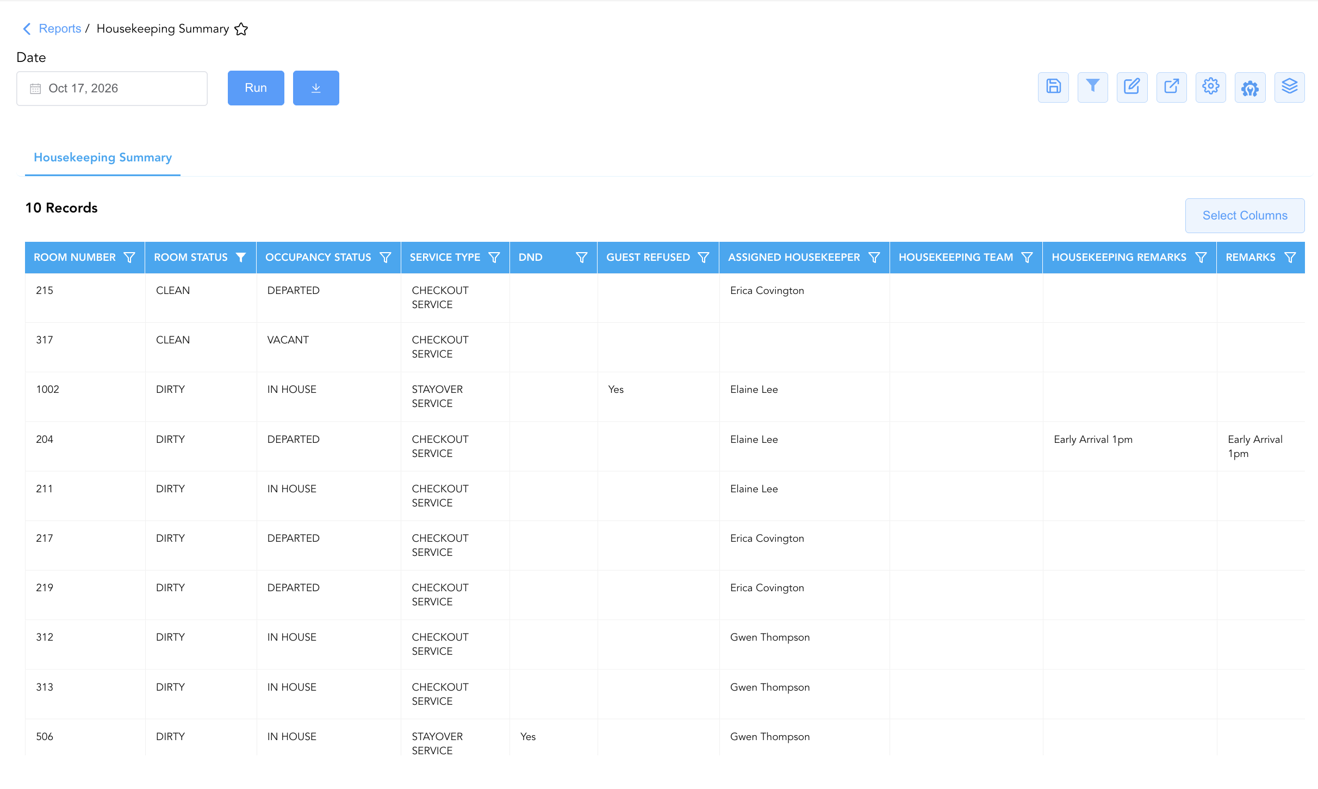Filter the Guest Refused column
The image size is (1318, 789).
point(704,258)
